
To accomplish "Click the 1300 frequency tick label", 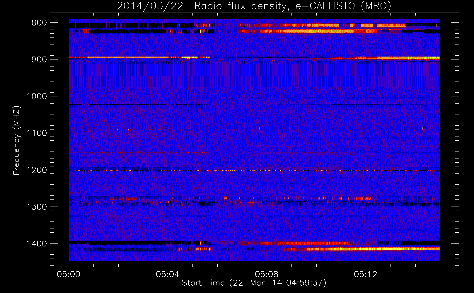I will coord(37,207).
